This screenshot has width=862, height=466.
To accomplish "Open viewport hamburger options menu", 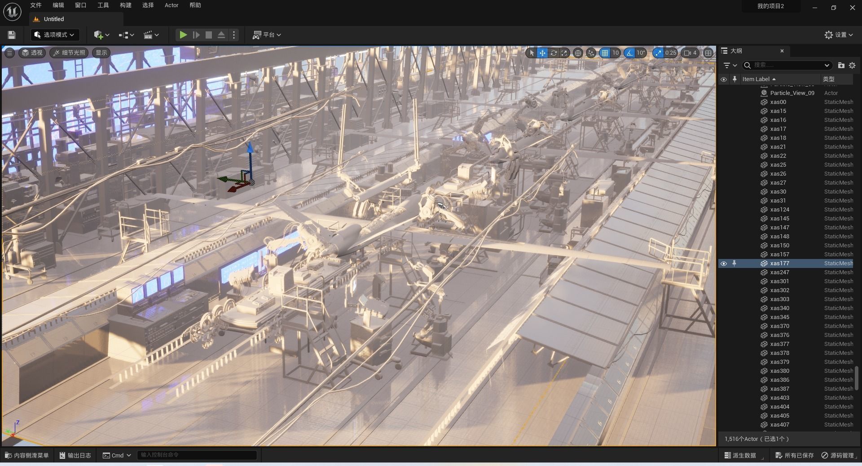I will click(x=9, y=53).
